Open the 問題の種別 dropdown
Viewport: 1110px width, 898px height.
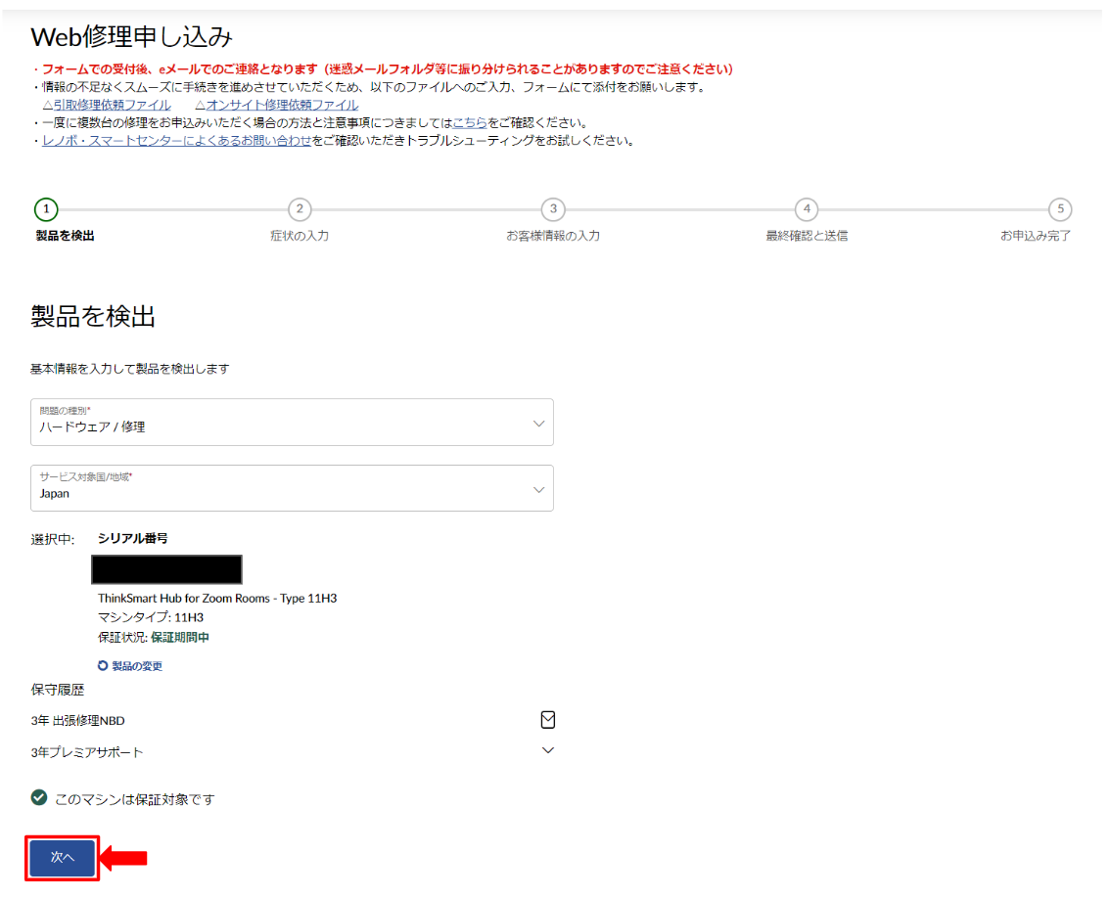pyautogui.click(x=292, y=423)
